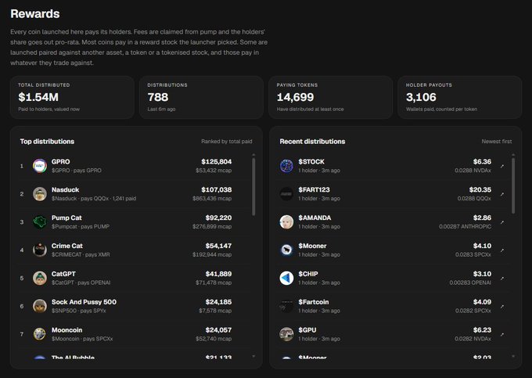
Task: Click the $92,220 amount for Pump Cat
Action: point(218,218)
